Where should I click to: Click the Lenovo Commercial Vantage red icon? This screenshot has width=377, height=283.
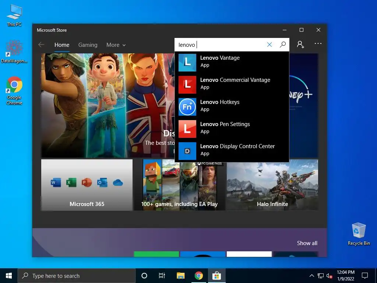187,85
